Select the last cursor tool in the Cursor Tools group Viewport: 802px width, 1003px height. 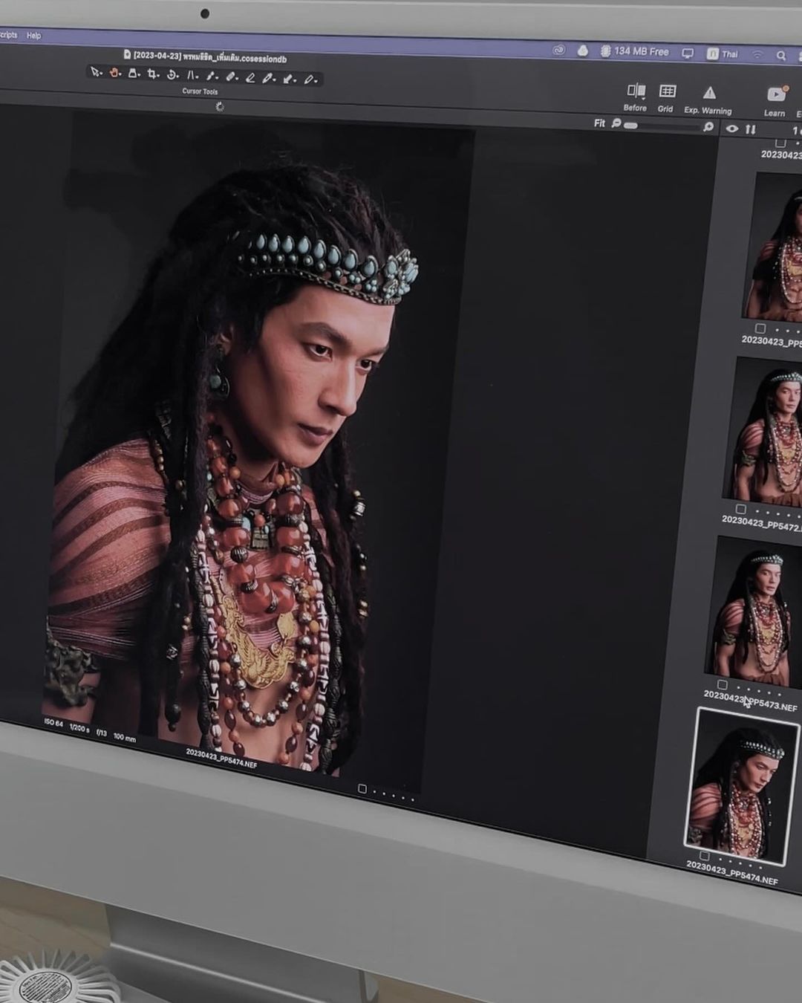pyautogui.click(x=310, y=80)
